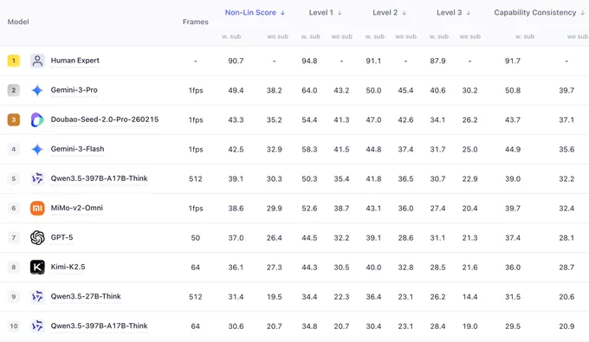Click Kimi-K2.5 frames value 64
Viewport: 589px width, 342px height.
[196, 268]
